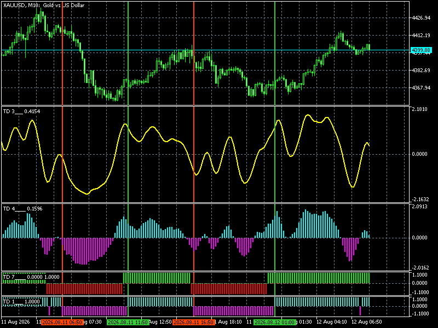Select the 0.0000 zero level of TD 3
This screenshot has width=438, height=328.
point(419,154)
